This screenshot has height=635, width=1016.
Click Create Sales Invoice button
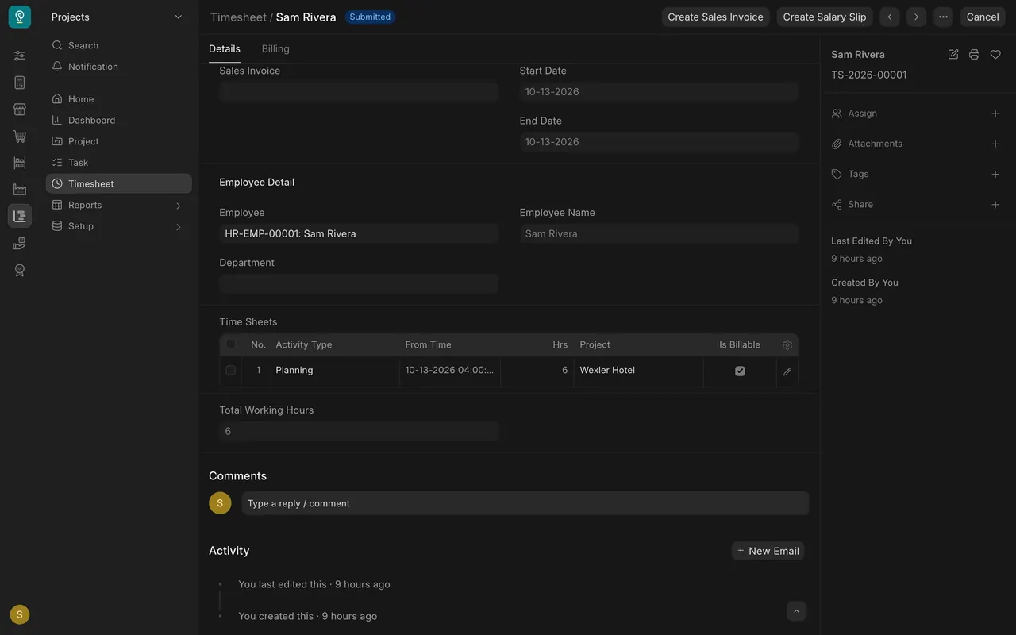tap(715, 17)
